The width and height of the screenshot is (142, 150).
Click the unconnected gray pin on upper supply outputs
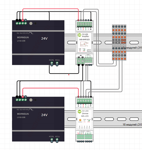[26, 20]
